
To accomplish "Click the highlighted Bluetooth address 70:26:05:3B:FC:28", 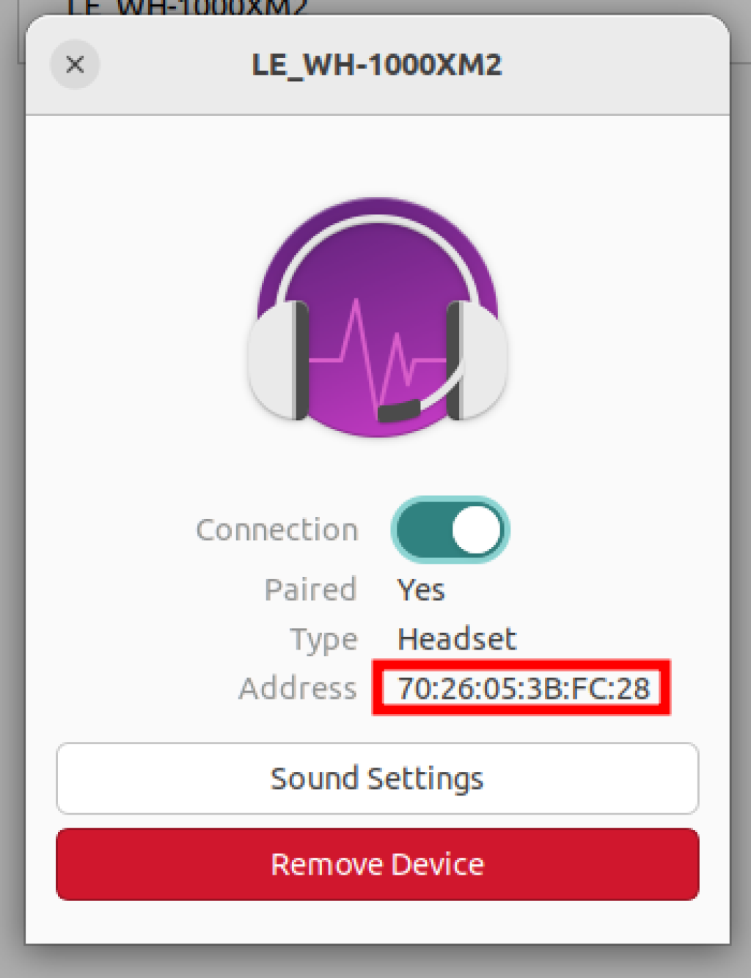I will (x=521, y=688).
